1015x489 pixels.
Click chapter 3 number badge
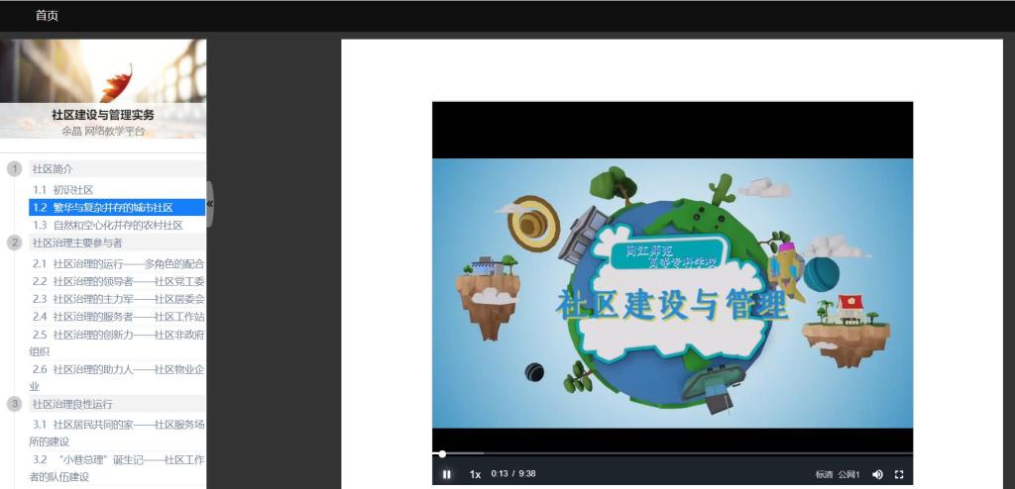(15, 404)
